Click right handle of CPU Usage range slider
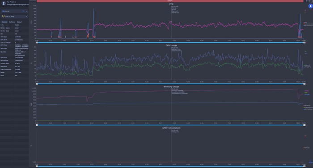This screenshot has width=313, height=168. point(305,84)
